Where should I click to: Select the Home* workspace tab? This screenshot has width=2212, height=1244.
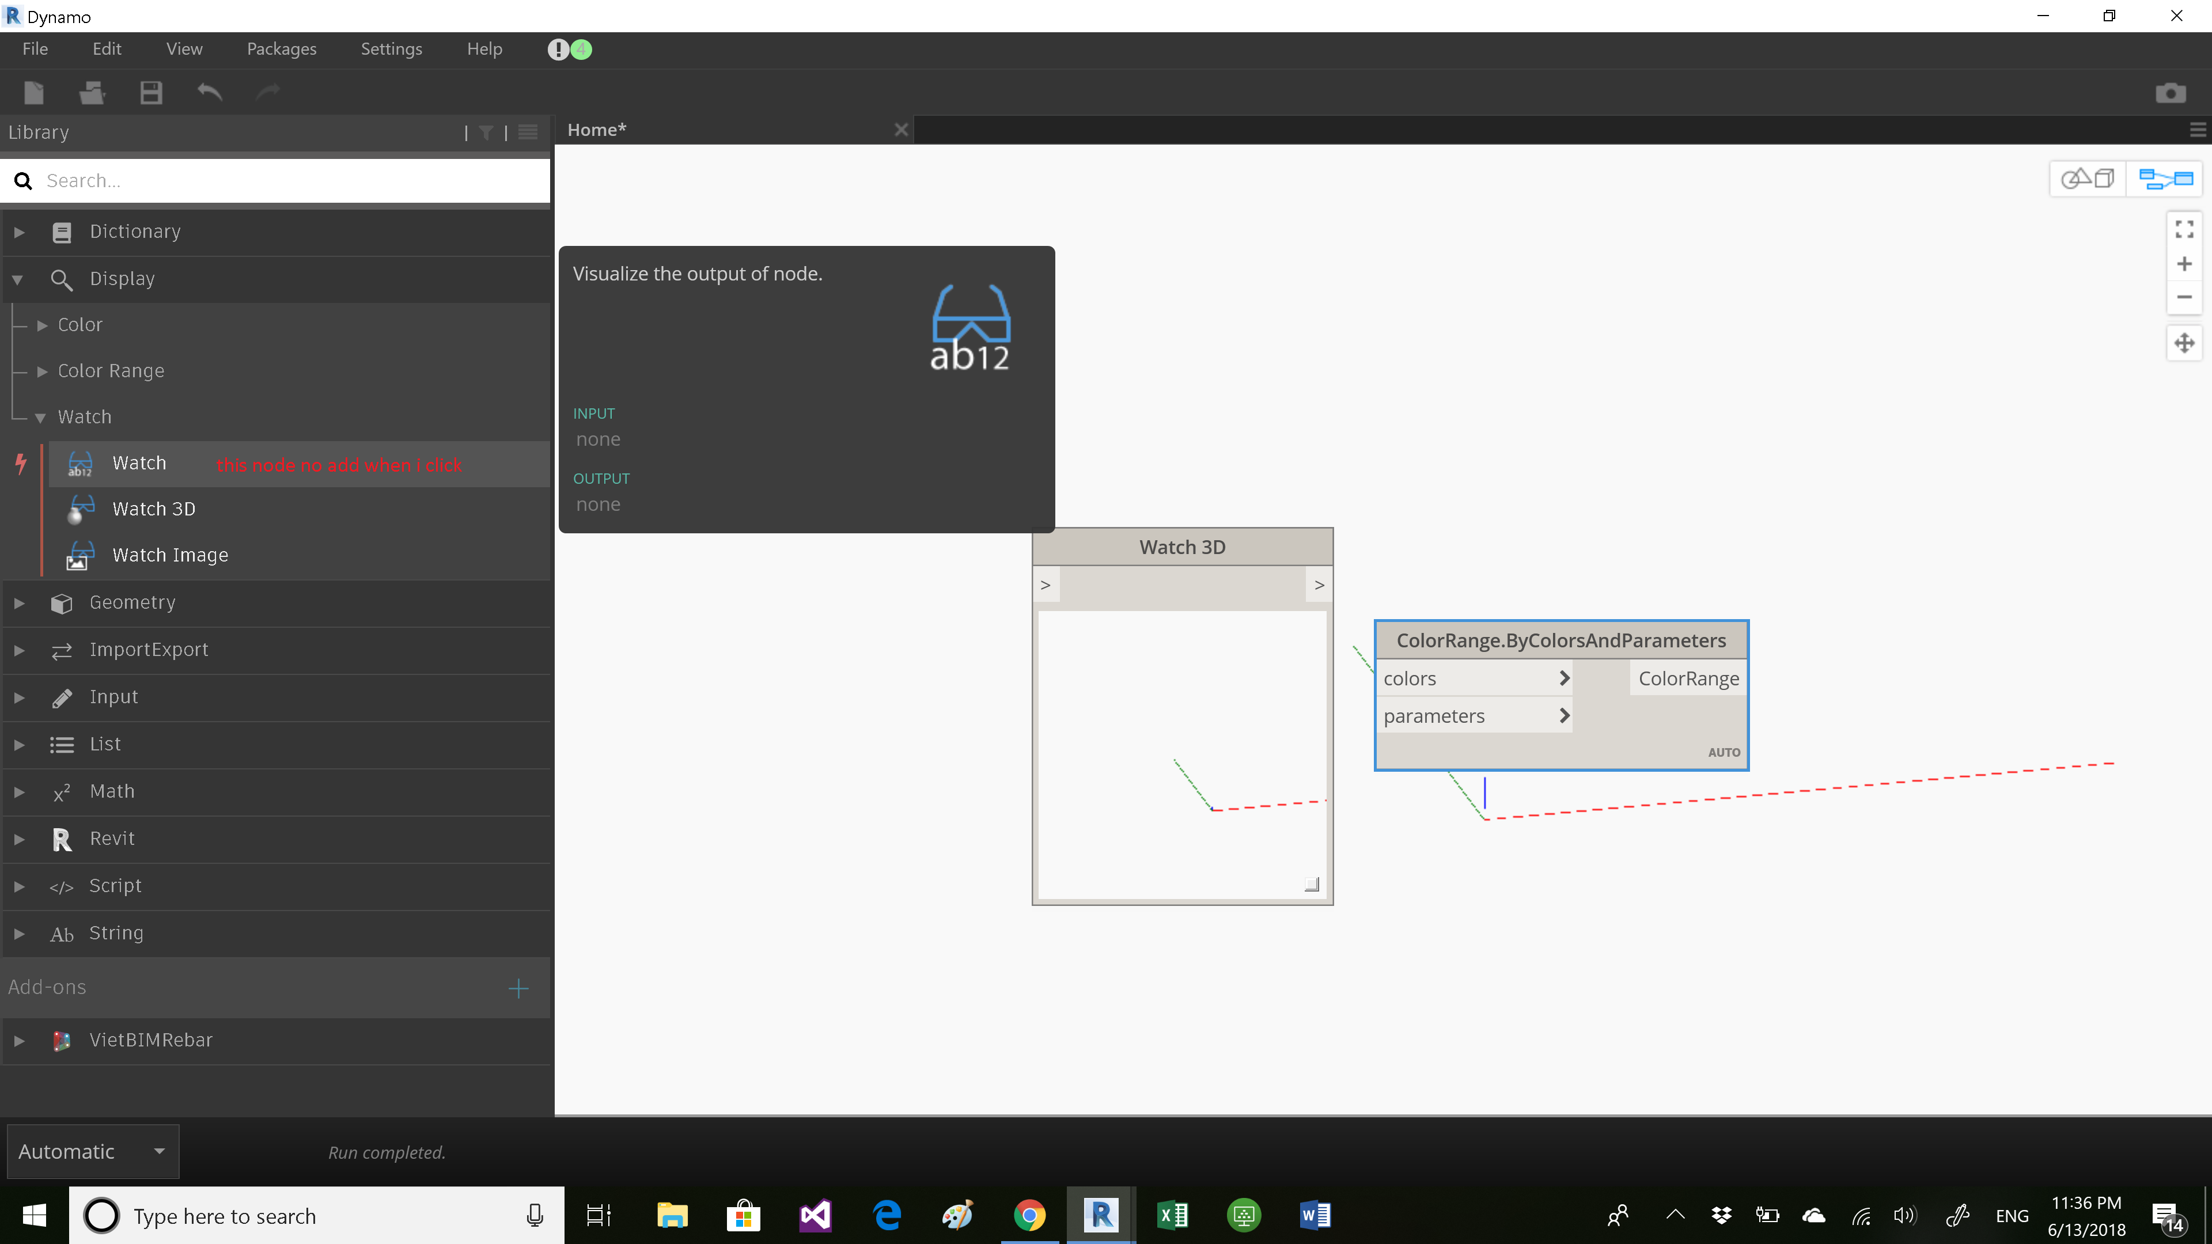pyautogui.click(x=597, y=130)
